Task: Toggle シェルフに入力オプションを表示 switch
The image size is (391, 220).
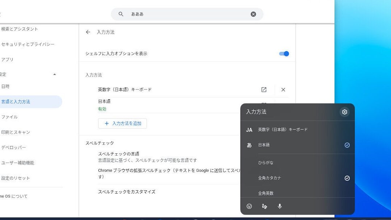Action: (284, 53)
